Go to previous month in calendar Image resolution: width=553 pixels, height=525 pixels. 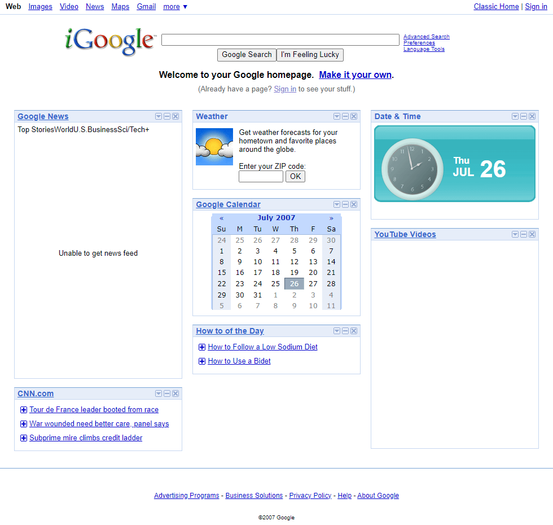(221, 218)
